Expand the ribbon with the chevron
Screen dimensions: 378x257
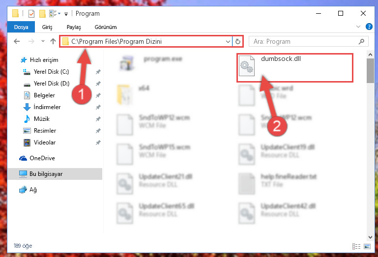click(358, 27)
